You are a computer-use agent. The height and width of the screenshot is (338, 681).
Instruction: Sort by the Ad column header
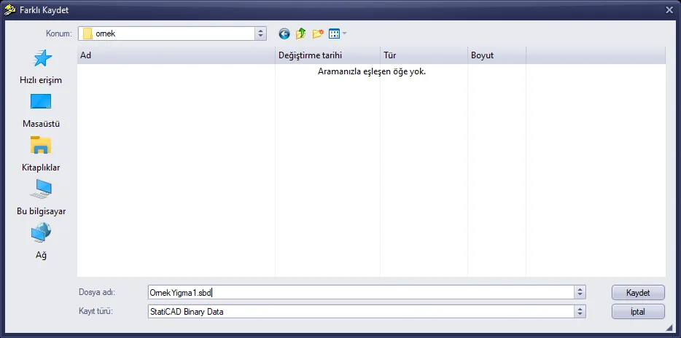pyautogui.click(x=176, y=55)
